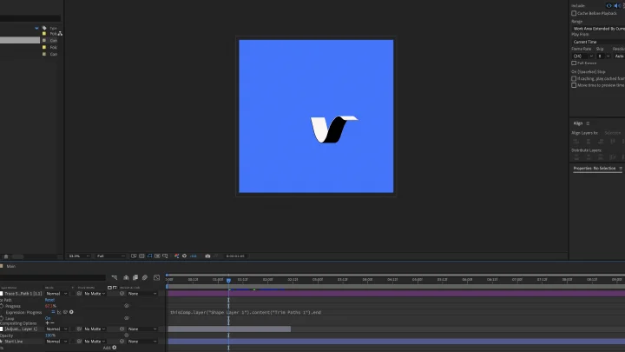Toggle mask and shape path visibility icon
625x352 pixels.
pos(149,256)
